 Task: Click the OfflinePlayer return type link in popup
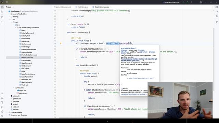click(125, 52)
